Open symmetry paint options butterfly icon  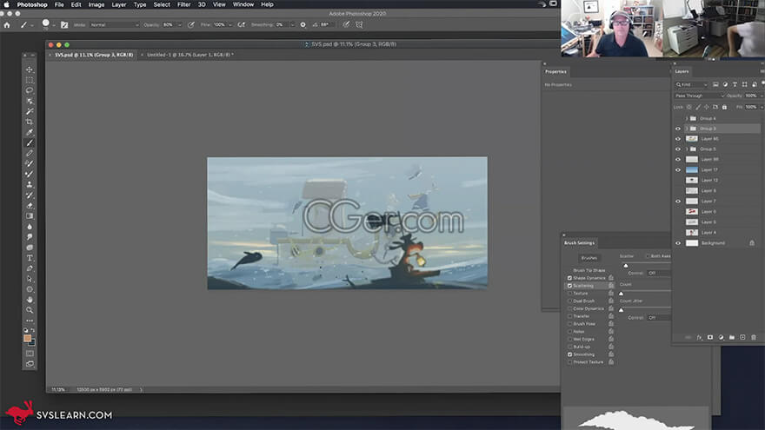click(x=359, y=25)
